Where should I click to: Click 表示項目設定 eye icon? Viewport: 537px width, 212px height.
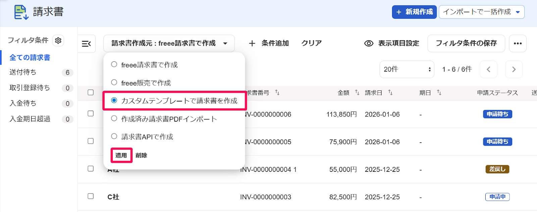click(369, 44)
